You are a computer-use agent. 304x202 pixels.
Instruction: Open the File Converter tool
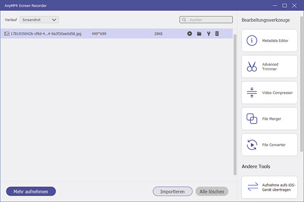click(x=270, y=145)
